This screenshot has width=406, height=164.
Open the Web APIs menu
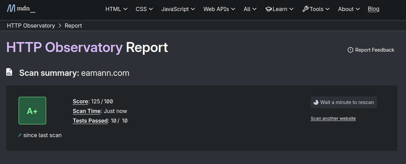(219, 9)
